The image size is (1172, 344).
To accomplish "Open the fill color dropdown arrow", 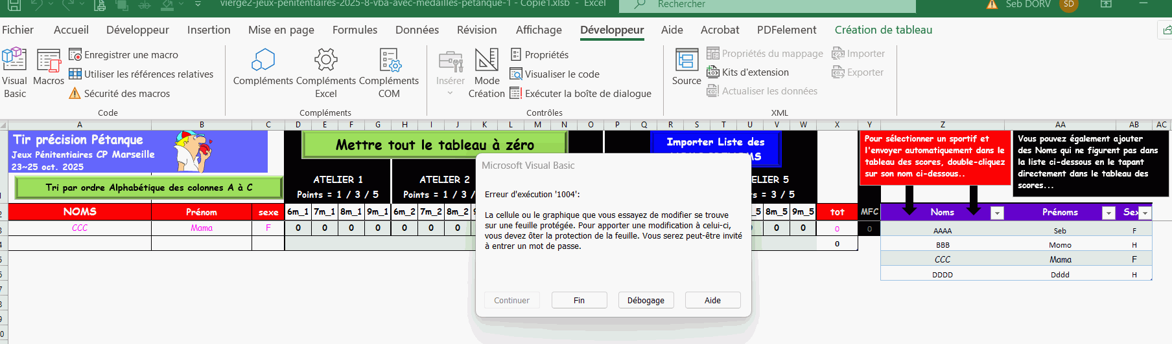I will (x=181, y=5).
